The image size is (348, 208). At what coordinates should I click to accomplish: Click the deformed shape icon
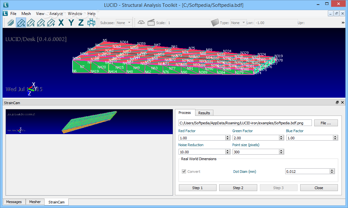pos(141,22)
